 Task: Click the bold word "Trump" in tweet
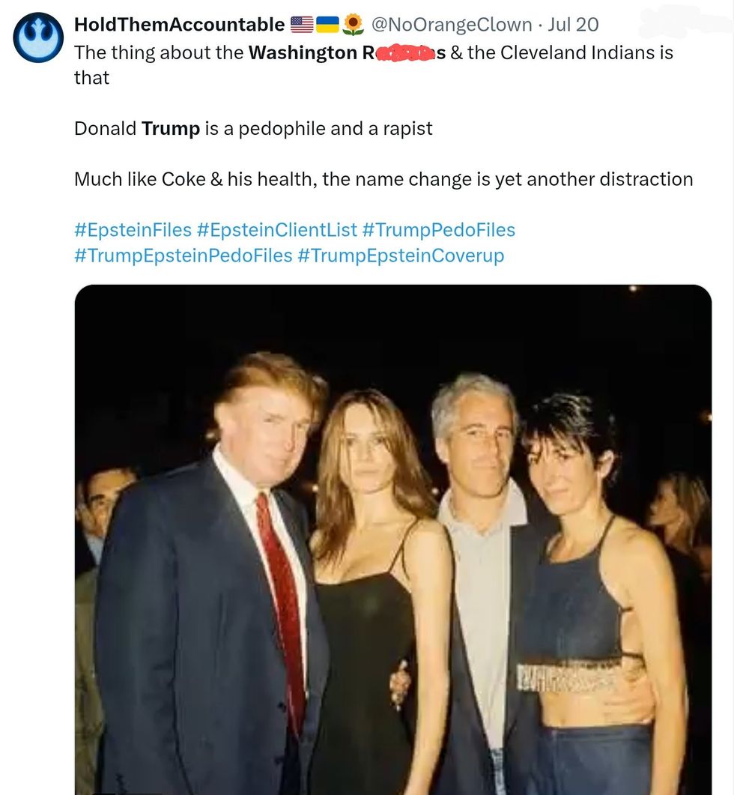click(170, 129)
